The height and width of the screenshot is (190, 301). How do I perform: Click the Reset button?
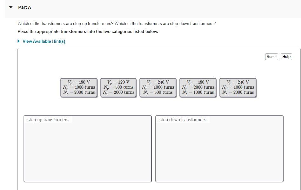pyautogui.click(x=271, y=57)
